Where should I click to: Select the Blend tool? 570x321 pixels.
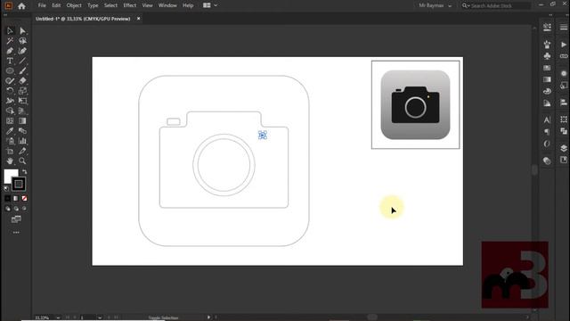pos(22,131)
